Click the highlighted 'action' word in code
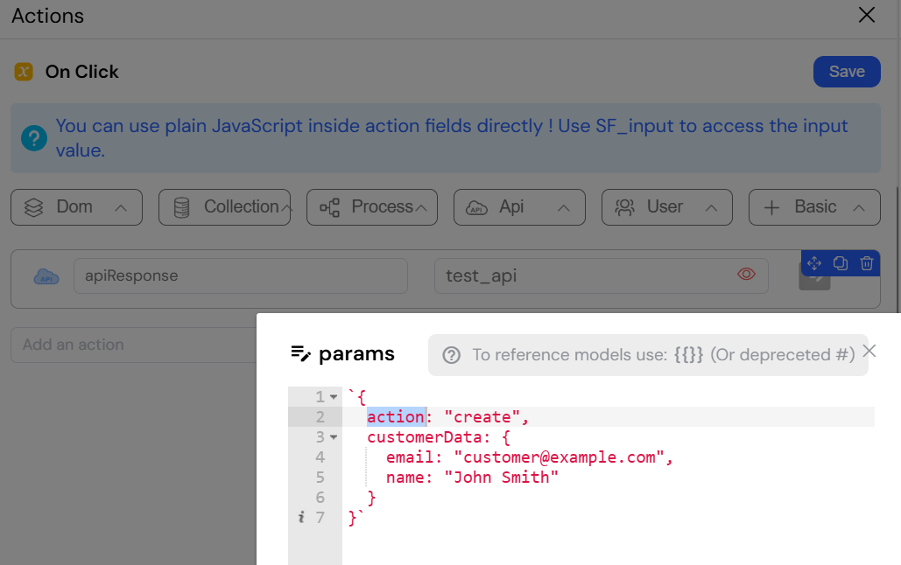Screen dimensions: 901x565 (x=396, y=417)
